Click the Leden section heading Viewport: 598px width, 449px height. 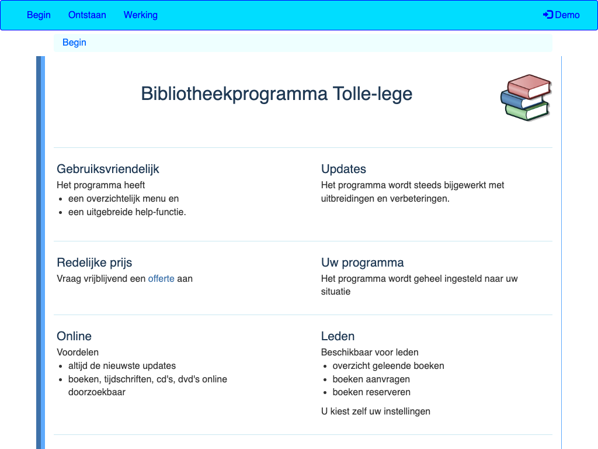pos(338,336)
